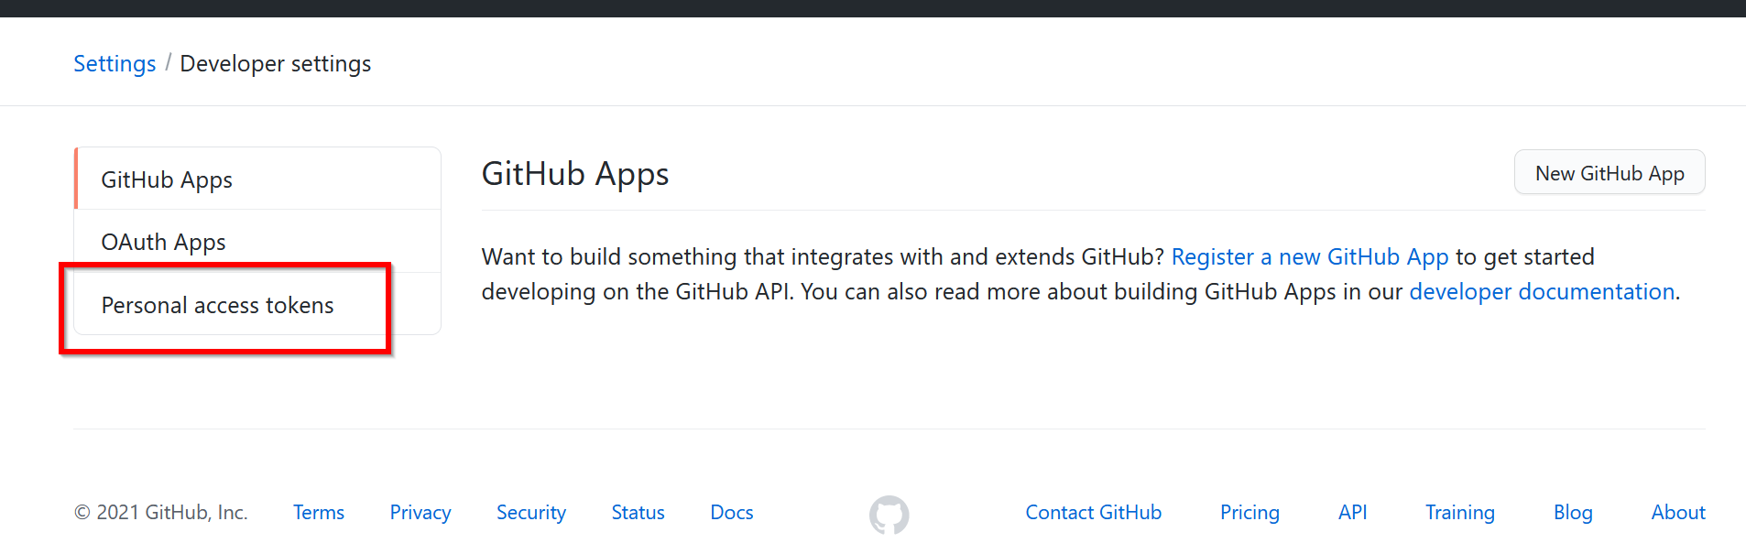The width and height of the screenshot is (1746, 554).
Task: Click Contact GitHub in the footer
Action: 1094,512
